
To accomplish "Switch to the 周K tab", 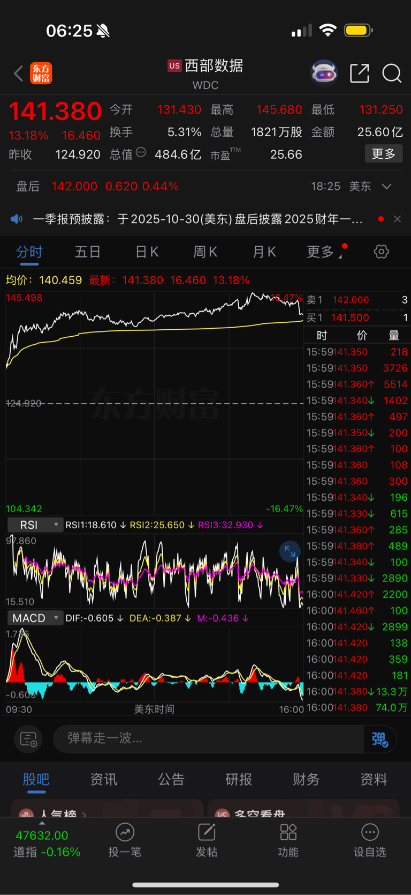I will click(205, 252).
